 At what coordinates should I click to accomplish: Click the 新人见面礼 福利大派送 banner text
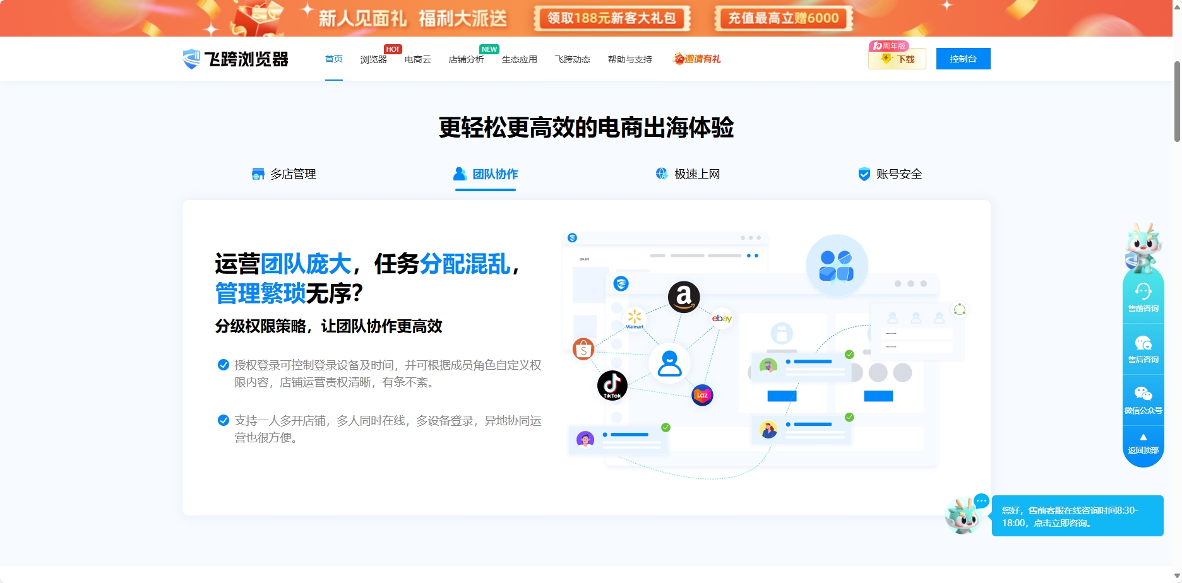[412, 18]
